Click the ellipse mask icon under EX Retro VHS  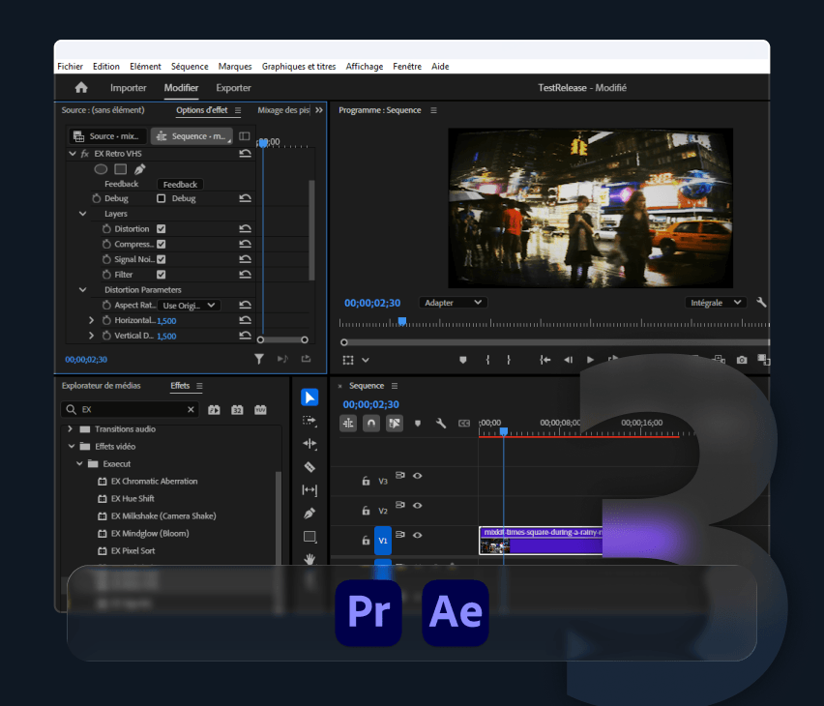(101, 169)
